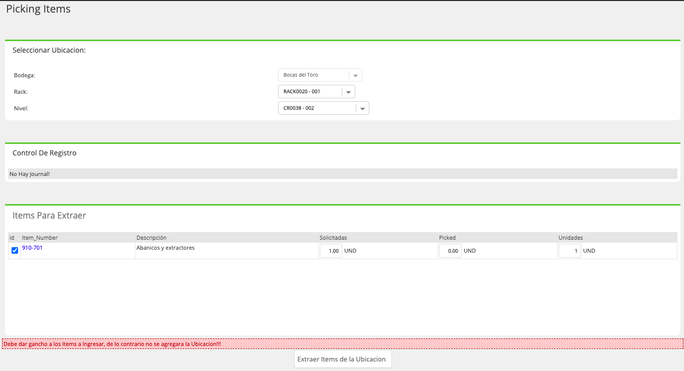Toggle the checkbox for item 910-701
The width and height of the screenshot is (684, 371).
[15, 251]
